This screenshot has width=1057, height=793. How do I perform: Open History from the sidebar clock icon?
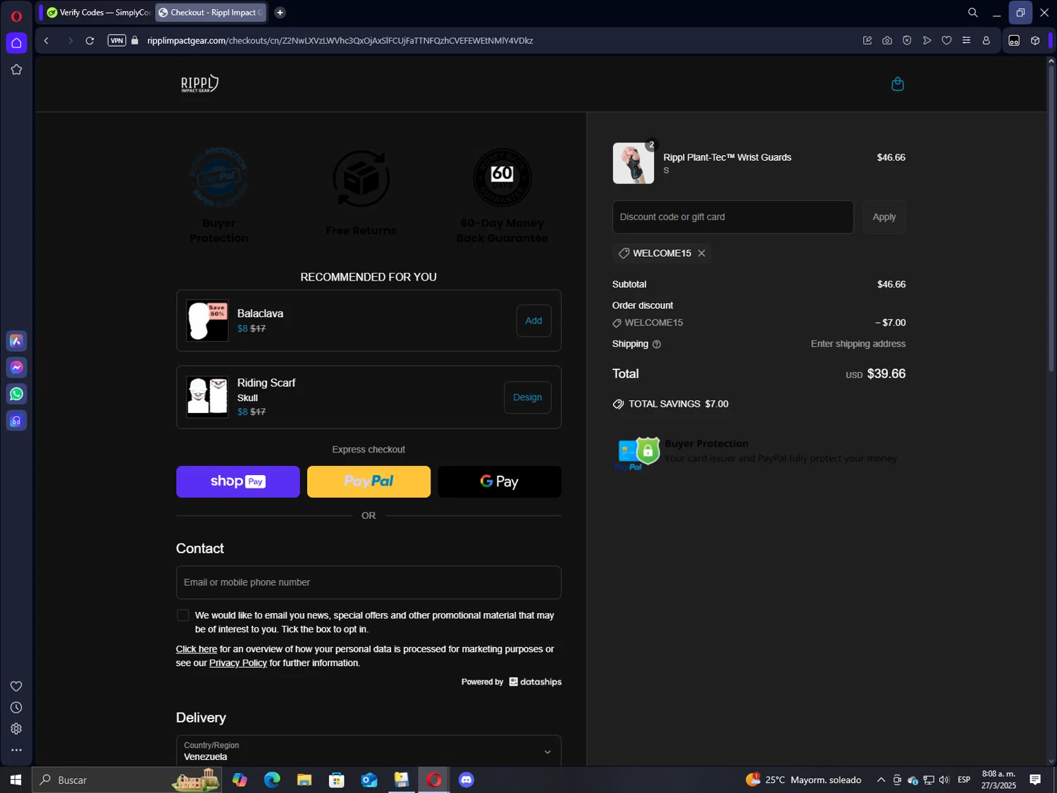(x=16, y=708)
